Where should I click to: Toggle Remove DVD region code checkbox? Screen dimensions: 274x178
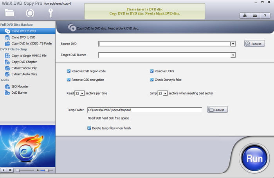(x=68, y=71)
